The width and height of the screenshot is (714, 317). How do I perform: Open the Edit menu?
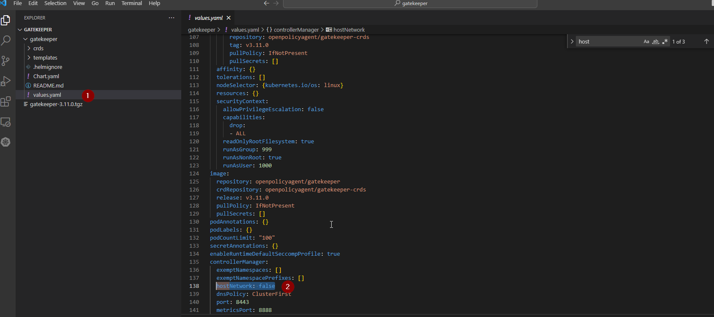point(33,3)
